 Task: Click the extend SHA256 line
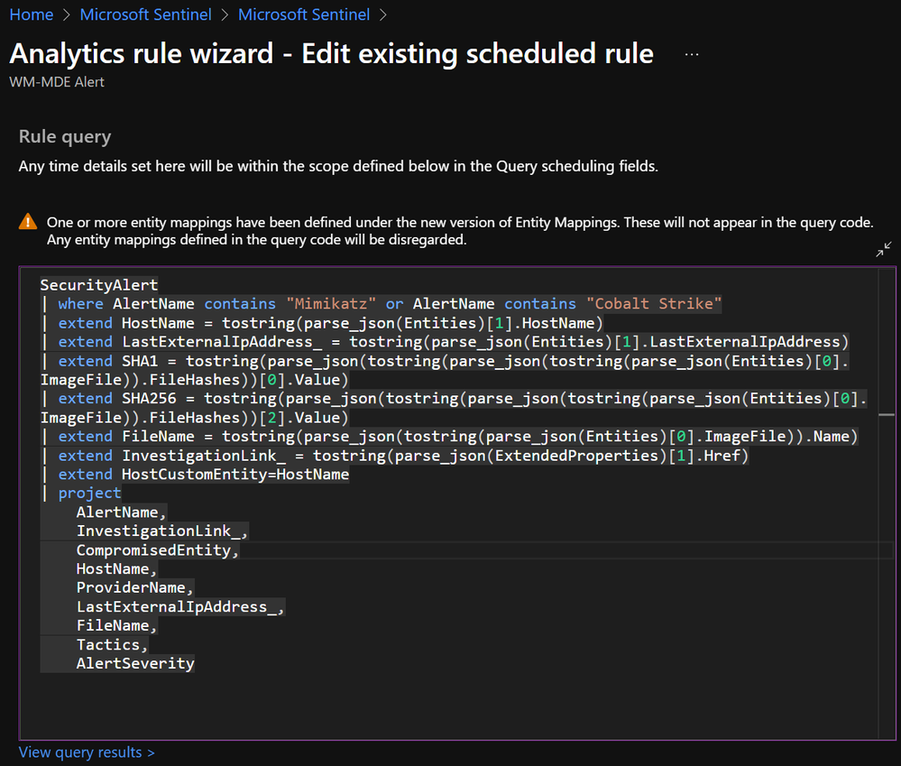[454, 408]
